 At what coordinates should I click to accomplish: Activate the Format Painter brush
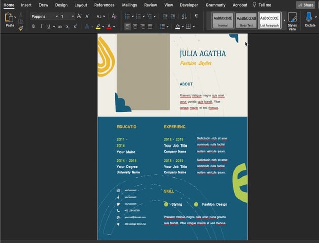click(21, 28)
